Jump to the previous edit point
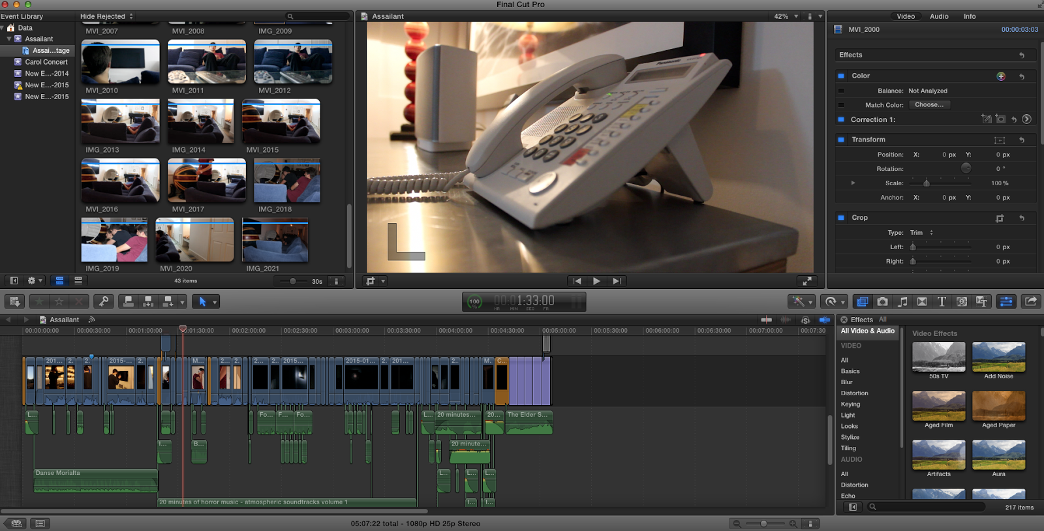This screenshot has height=531, width=1044. [577, 281]
